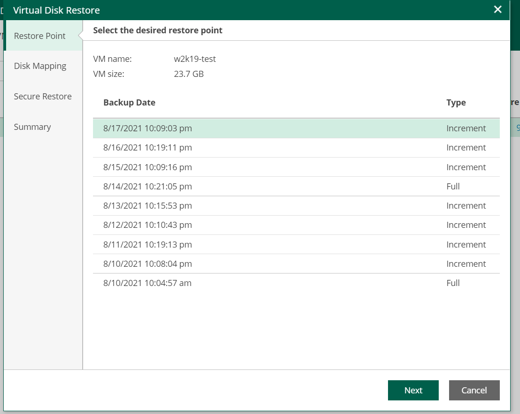Select the 8/12/2021 10:10:43 pm restore point
520x414 pixels.
[147, 225]
